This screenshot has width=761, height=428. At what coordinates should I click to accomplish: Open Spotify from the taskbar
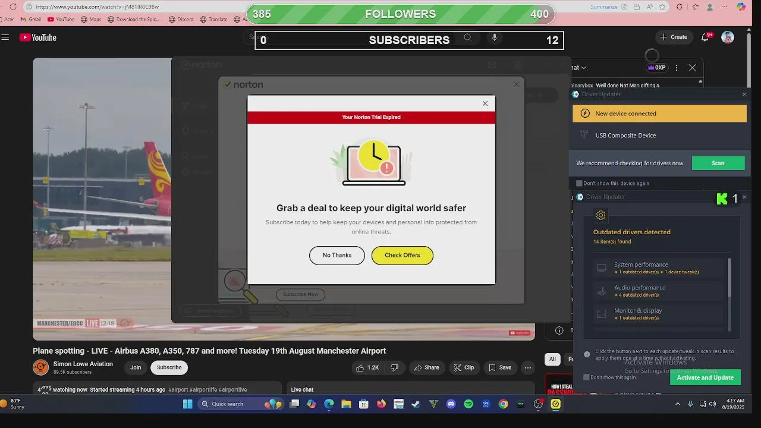[x=468, y=404]
